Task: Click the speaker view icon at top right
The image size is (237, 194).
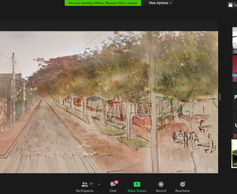Action: [x=231, y=5]
